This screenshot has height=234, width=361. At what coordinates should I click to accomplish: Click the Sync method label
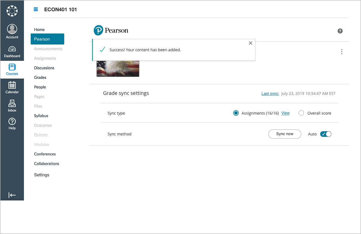coord(119,134)
